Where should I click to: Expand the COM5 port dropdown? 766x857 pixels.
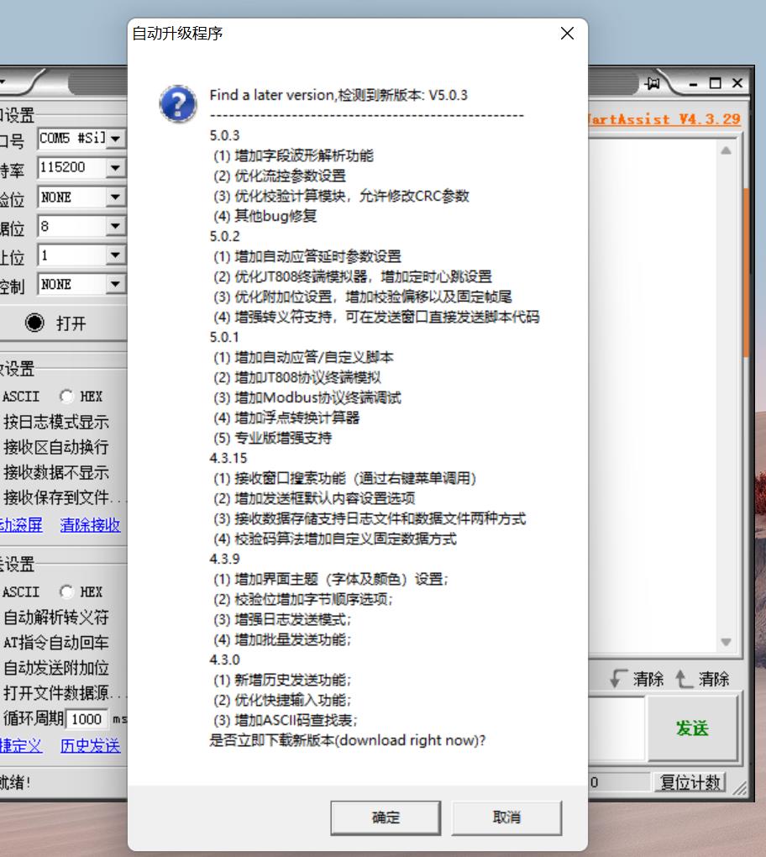(115, 139)
